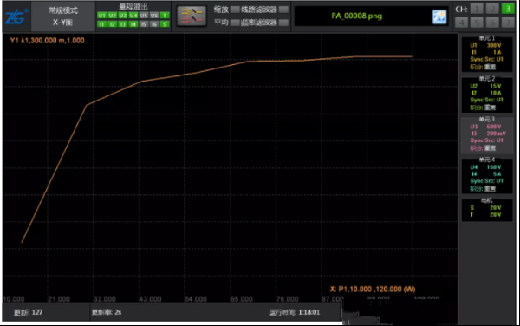
Task: Expand the 单元 3 settings panel
Action: [487, 134]
